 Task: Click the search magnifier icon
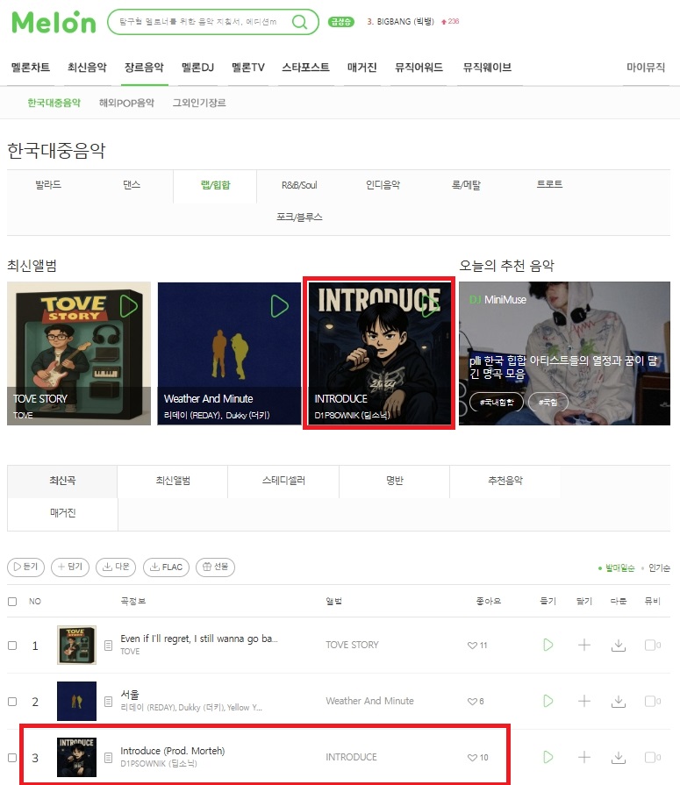point(299,22)
